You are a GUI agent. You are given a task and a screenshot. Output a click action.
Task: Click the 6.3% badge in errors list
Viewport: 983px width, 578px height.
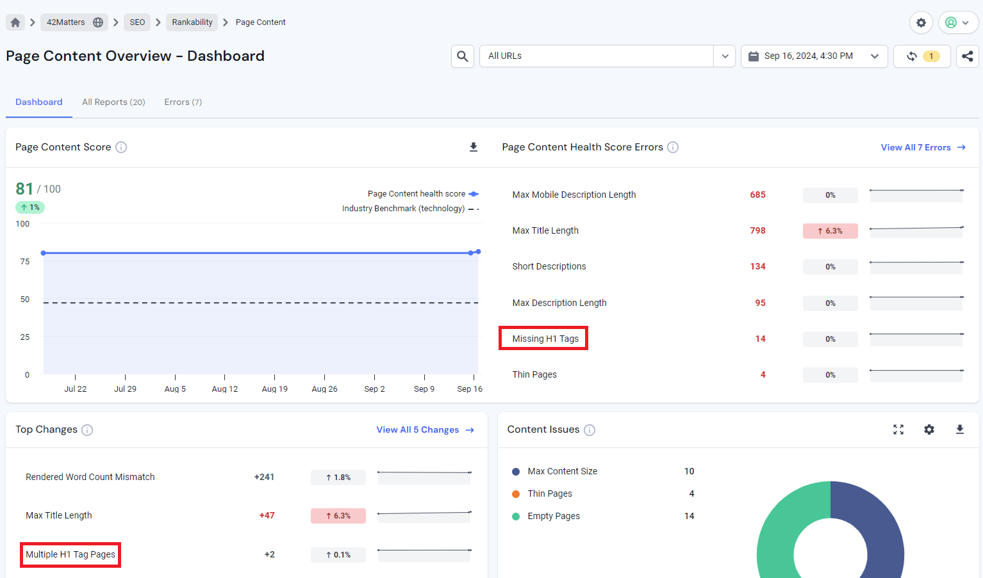coord(830,231)
